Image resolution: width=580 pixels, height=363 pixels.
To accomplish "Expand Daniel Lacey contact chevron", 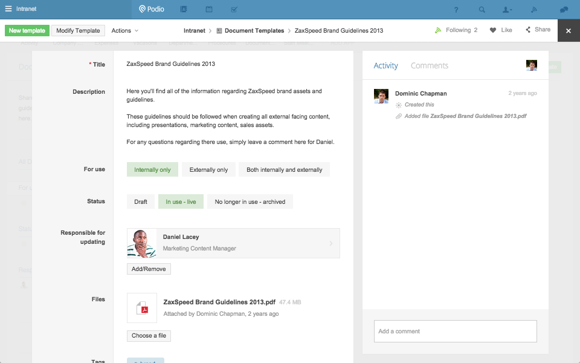I will click(x=330, y=243).
